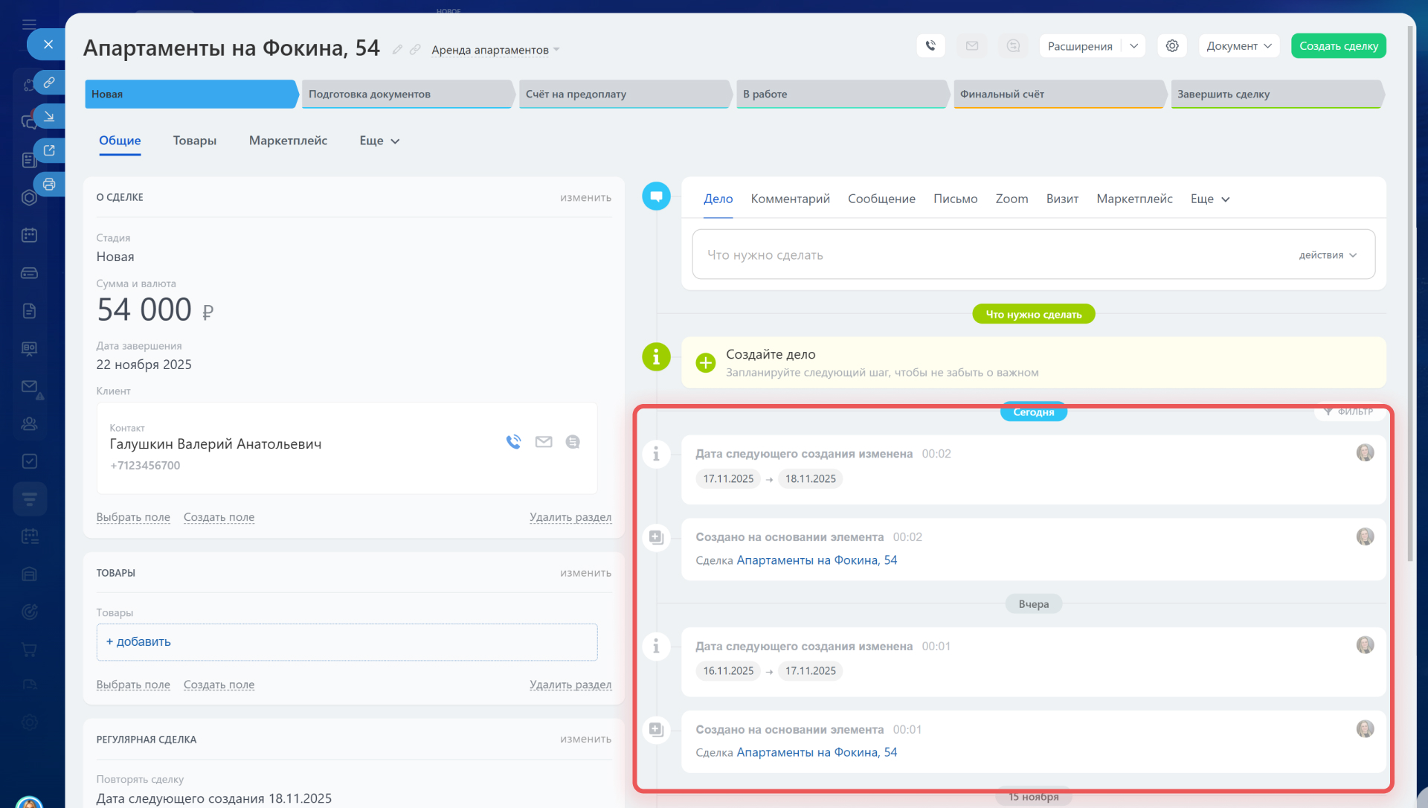Click green plus icon to create task

point(705,363)
